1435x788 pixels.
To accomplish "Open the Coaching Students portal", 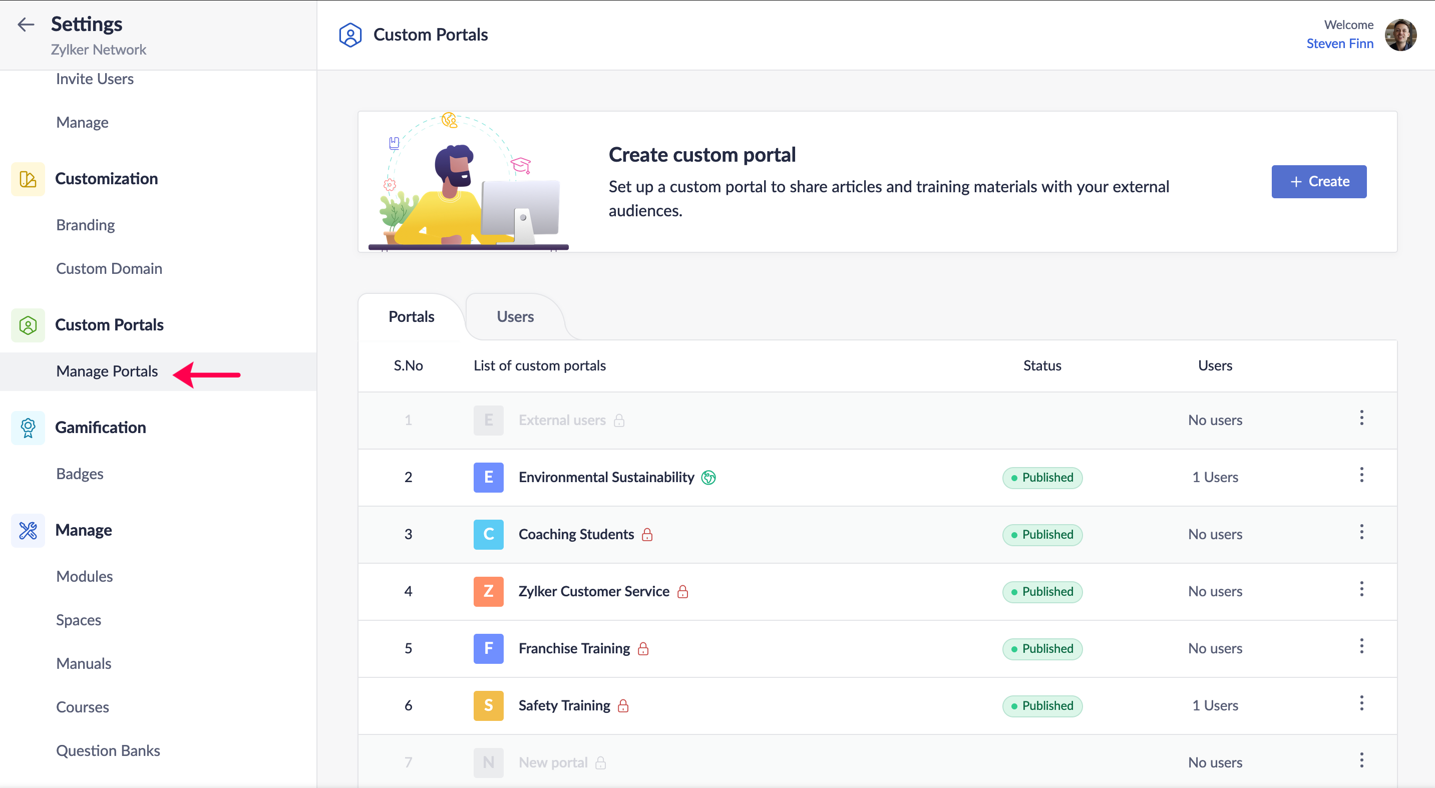I will 576,535.
